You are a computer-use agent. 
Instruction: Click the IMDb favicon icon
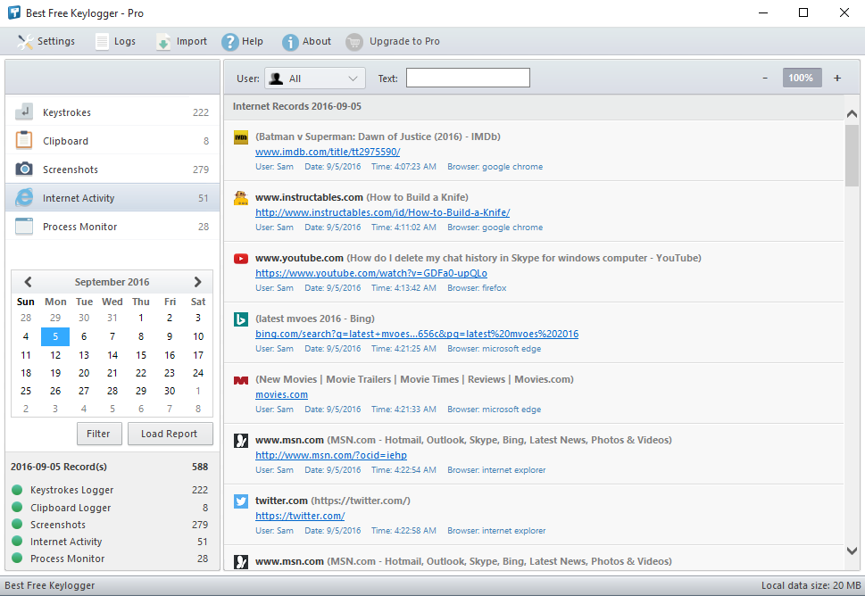241,137
